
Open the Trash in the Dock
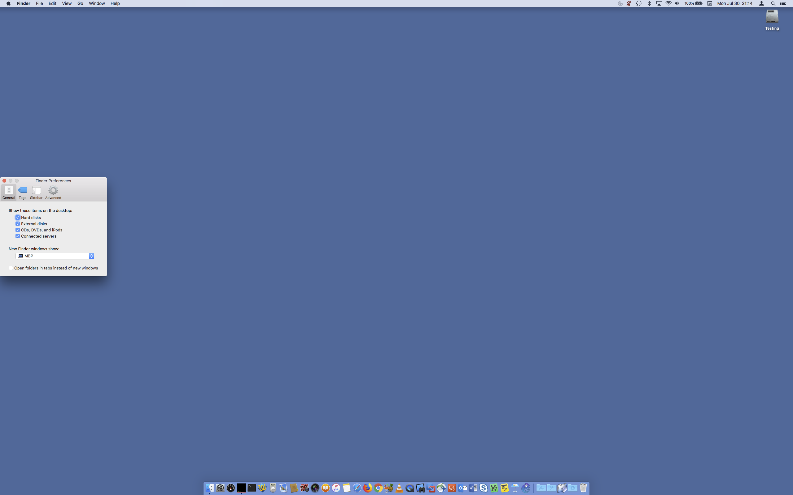tap(583, 488)
